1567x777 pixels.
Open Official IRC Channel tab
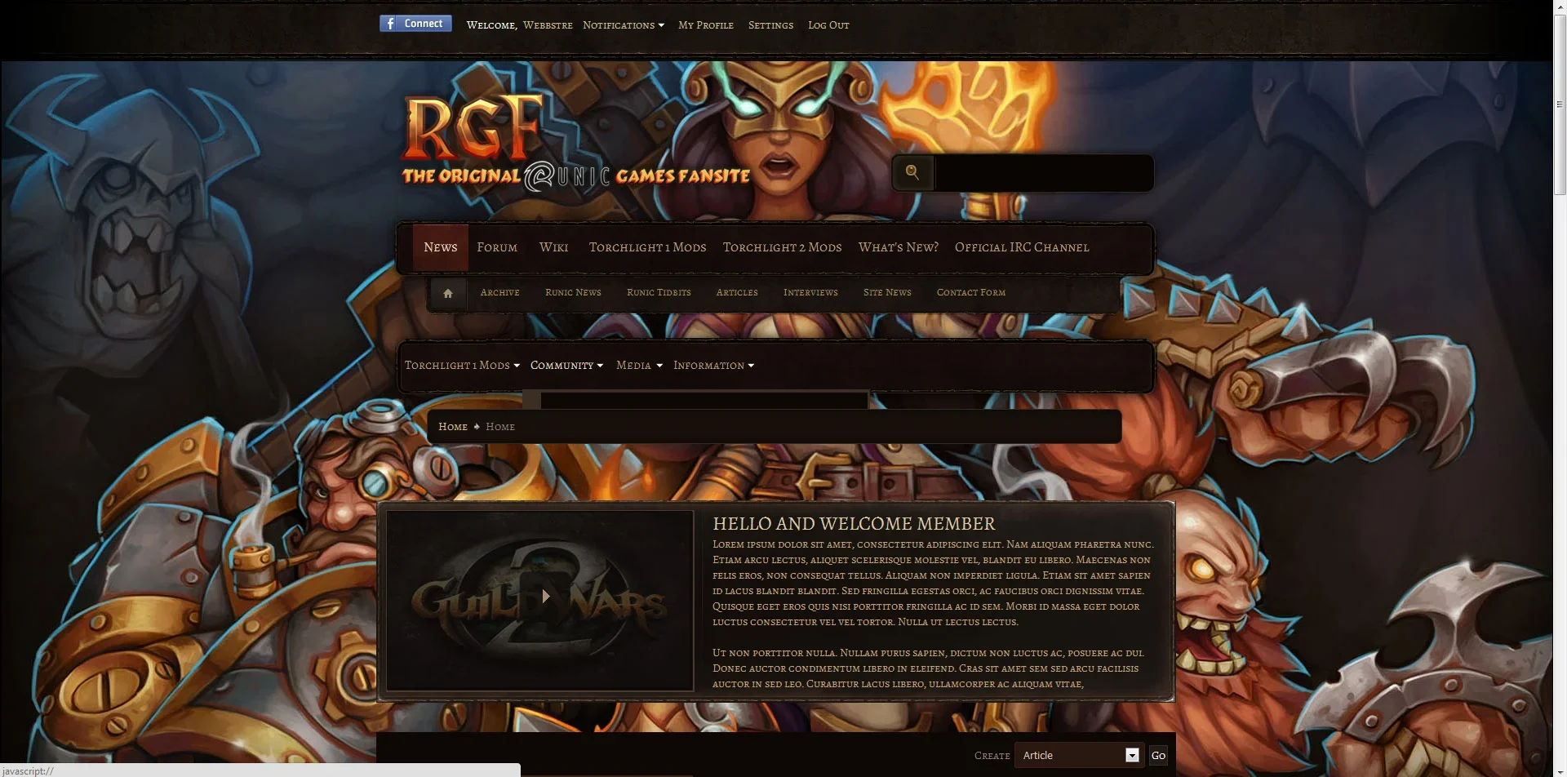coord(1022,247)
